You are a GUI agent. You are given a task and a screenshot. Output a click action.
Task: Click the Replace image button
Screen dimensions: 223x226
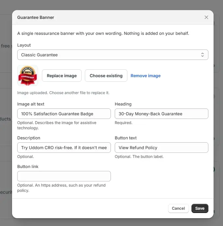coord(62,76)
